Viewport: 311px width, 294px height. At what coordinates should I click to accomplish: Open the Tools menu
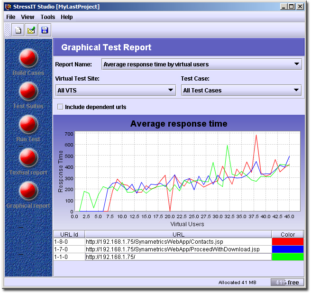point(48,17)
